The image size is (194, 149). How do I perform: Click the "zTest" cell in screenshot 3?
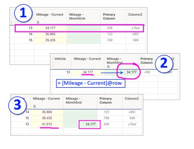pyautogui.click(x=132, y=125)
